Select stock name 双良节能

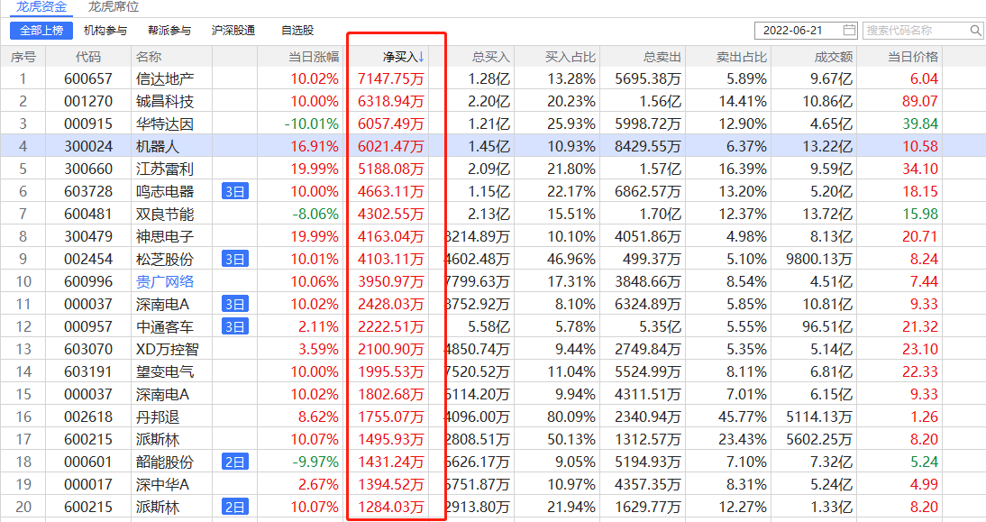(x=165, y=214)
